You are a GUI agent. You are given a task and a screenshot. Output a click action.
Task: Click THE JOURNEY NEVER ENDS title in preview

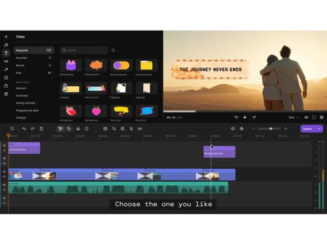(x=211, y=69)
